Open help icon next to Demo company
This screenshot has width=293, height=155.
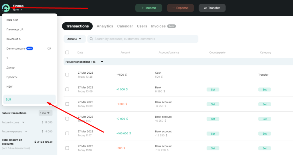coord(49,48)
